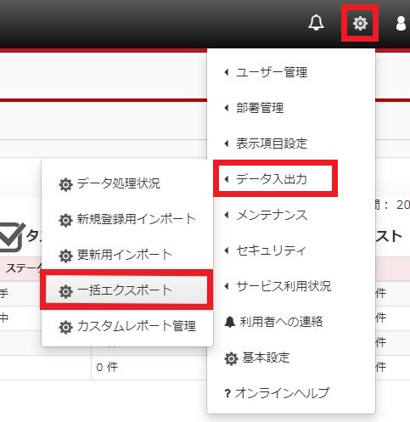Image resolution: width=410 pixels, height=422 pixels.
Task: Click gear icon beside 更新用インポート
Action: pyautogui.click(x=65, y=256)
